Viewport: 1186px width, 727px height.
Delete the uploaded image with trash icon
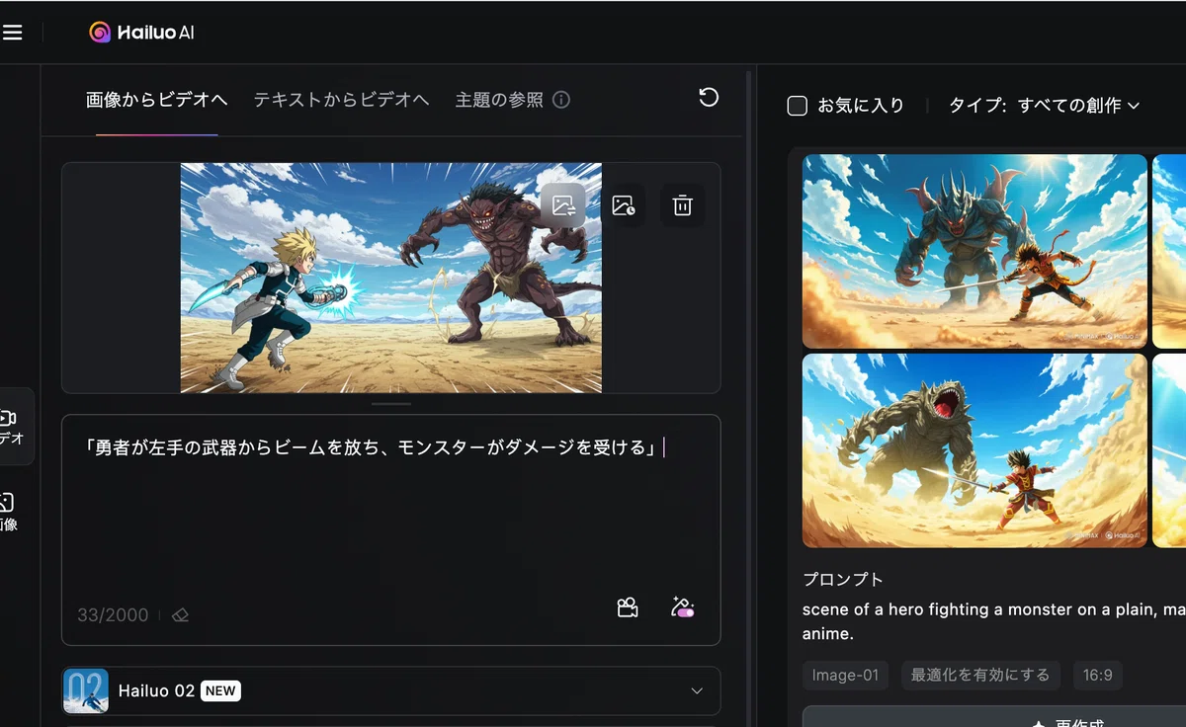point(683,205)
